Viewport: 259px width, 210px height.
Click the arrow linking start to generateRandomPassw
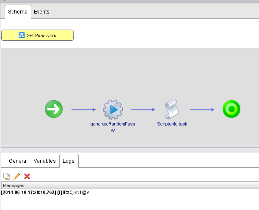click(83, 109)
